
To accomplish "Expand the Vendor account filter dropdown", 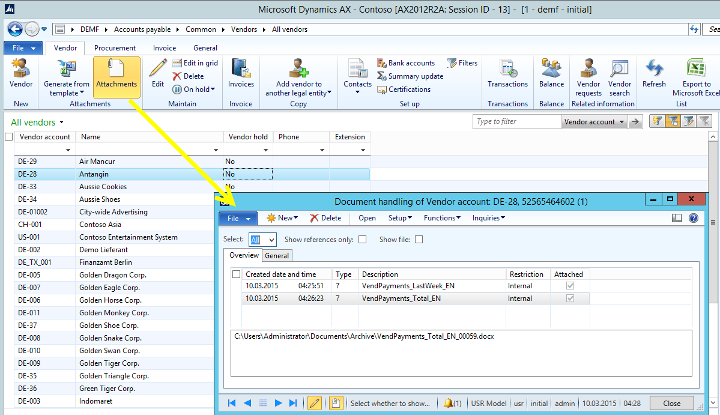I will [x=622, y=122].
